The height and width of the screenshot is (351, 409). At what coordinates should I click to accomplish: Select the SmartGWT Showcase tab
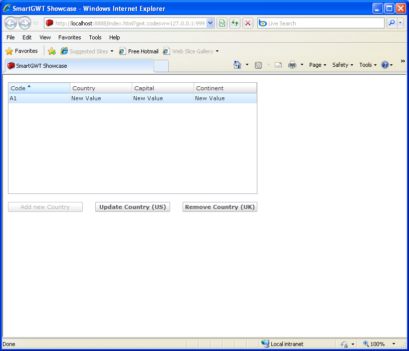[79, 66]
